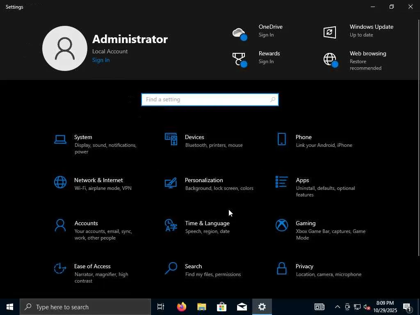This screenshot has width=420, height=315.
Task: Show hidden tray icons chevron
Action: [x=338, y=307]
